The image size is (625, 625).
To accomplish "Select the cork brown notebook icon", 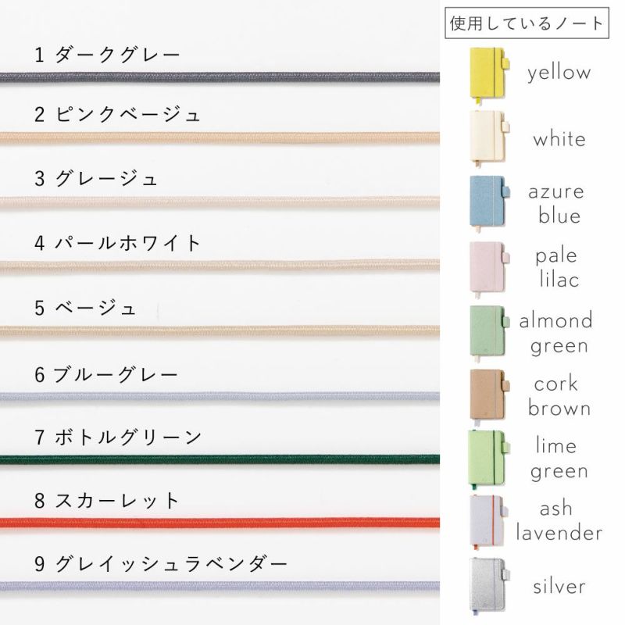I will pyautogui.click(x=486, y=395).
